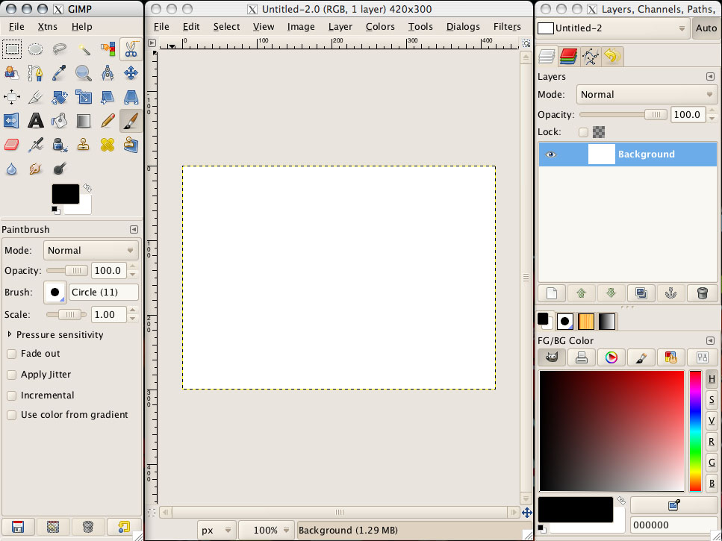Select the Select by Color tool
Viewport: 722px width, 541px height.
pos(108,49)
